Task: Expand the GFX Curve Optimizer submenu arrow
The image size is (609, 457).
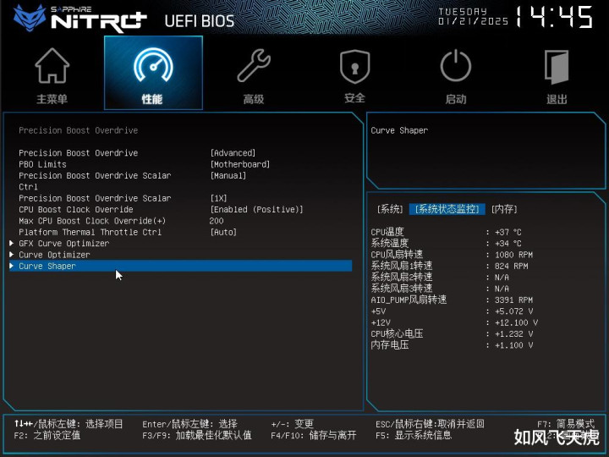Action: 12,243
